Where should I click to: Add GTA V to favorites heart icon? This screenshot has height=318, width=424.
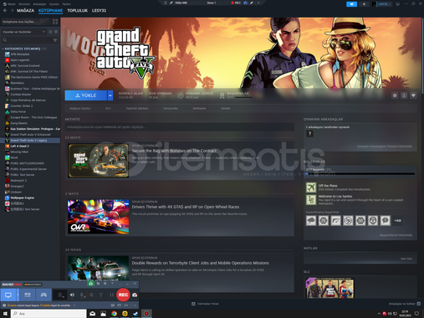click(x=413, y=95)
